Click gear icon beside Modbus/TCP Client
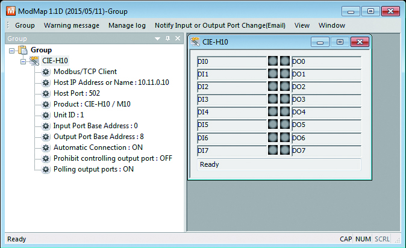 coord(46,72)
